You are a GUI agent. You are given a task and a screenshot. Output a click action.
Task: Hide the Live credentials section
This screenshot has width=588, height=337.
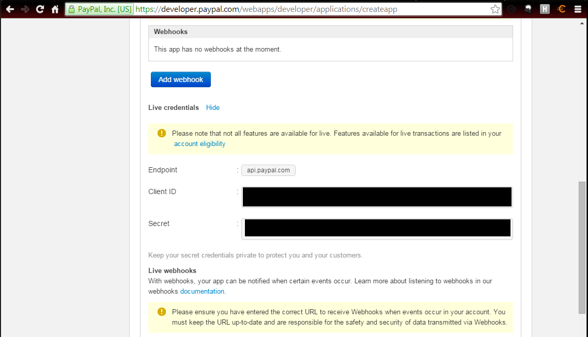tap(213, 107)
